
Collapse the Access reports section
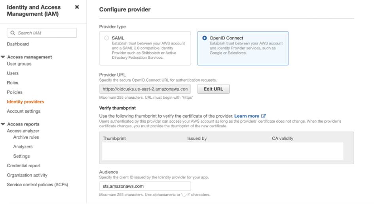[x=3, y=124]
